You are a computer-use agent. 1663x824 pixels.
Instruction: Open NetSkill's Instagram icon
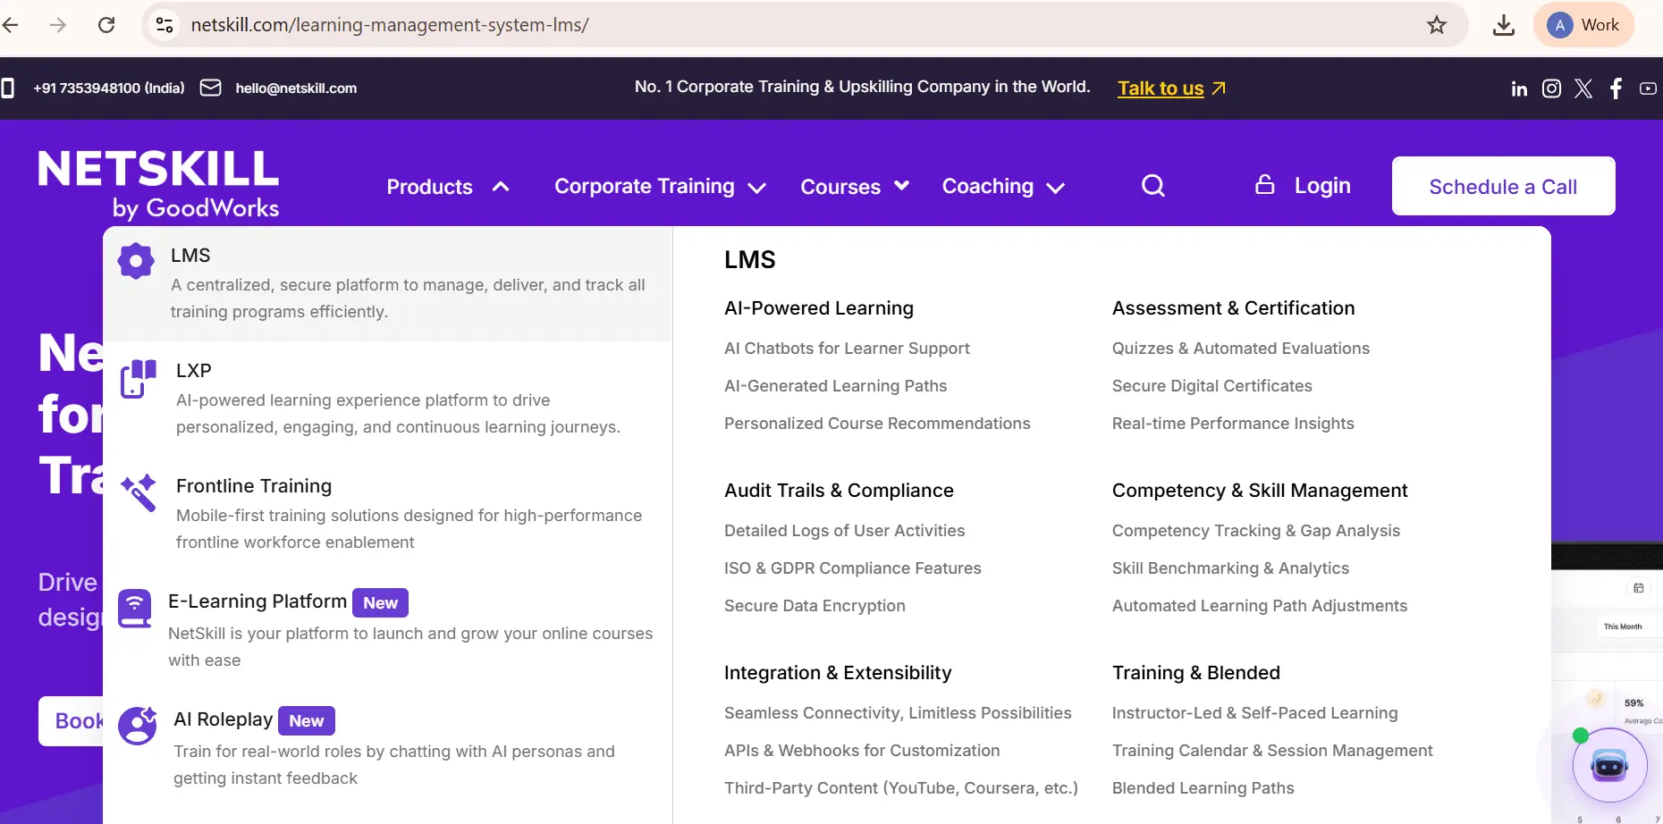pyautogui.click(x=1551, y=88)
